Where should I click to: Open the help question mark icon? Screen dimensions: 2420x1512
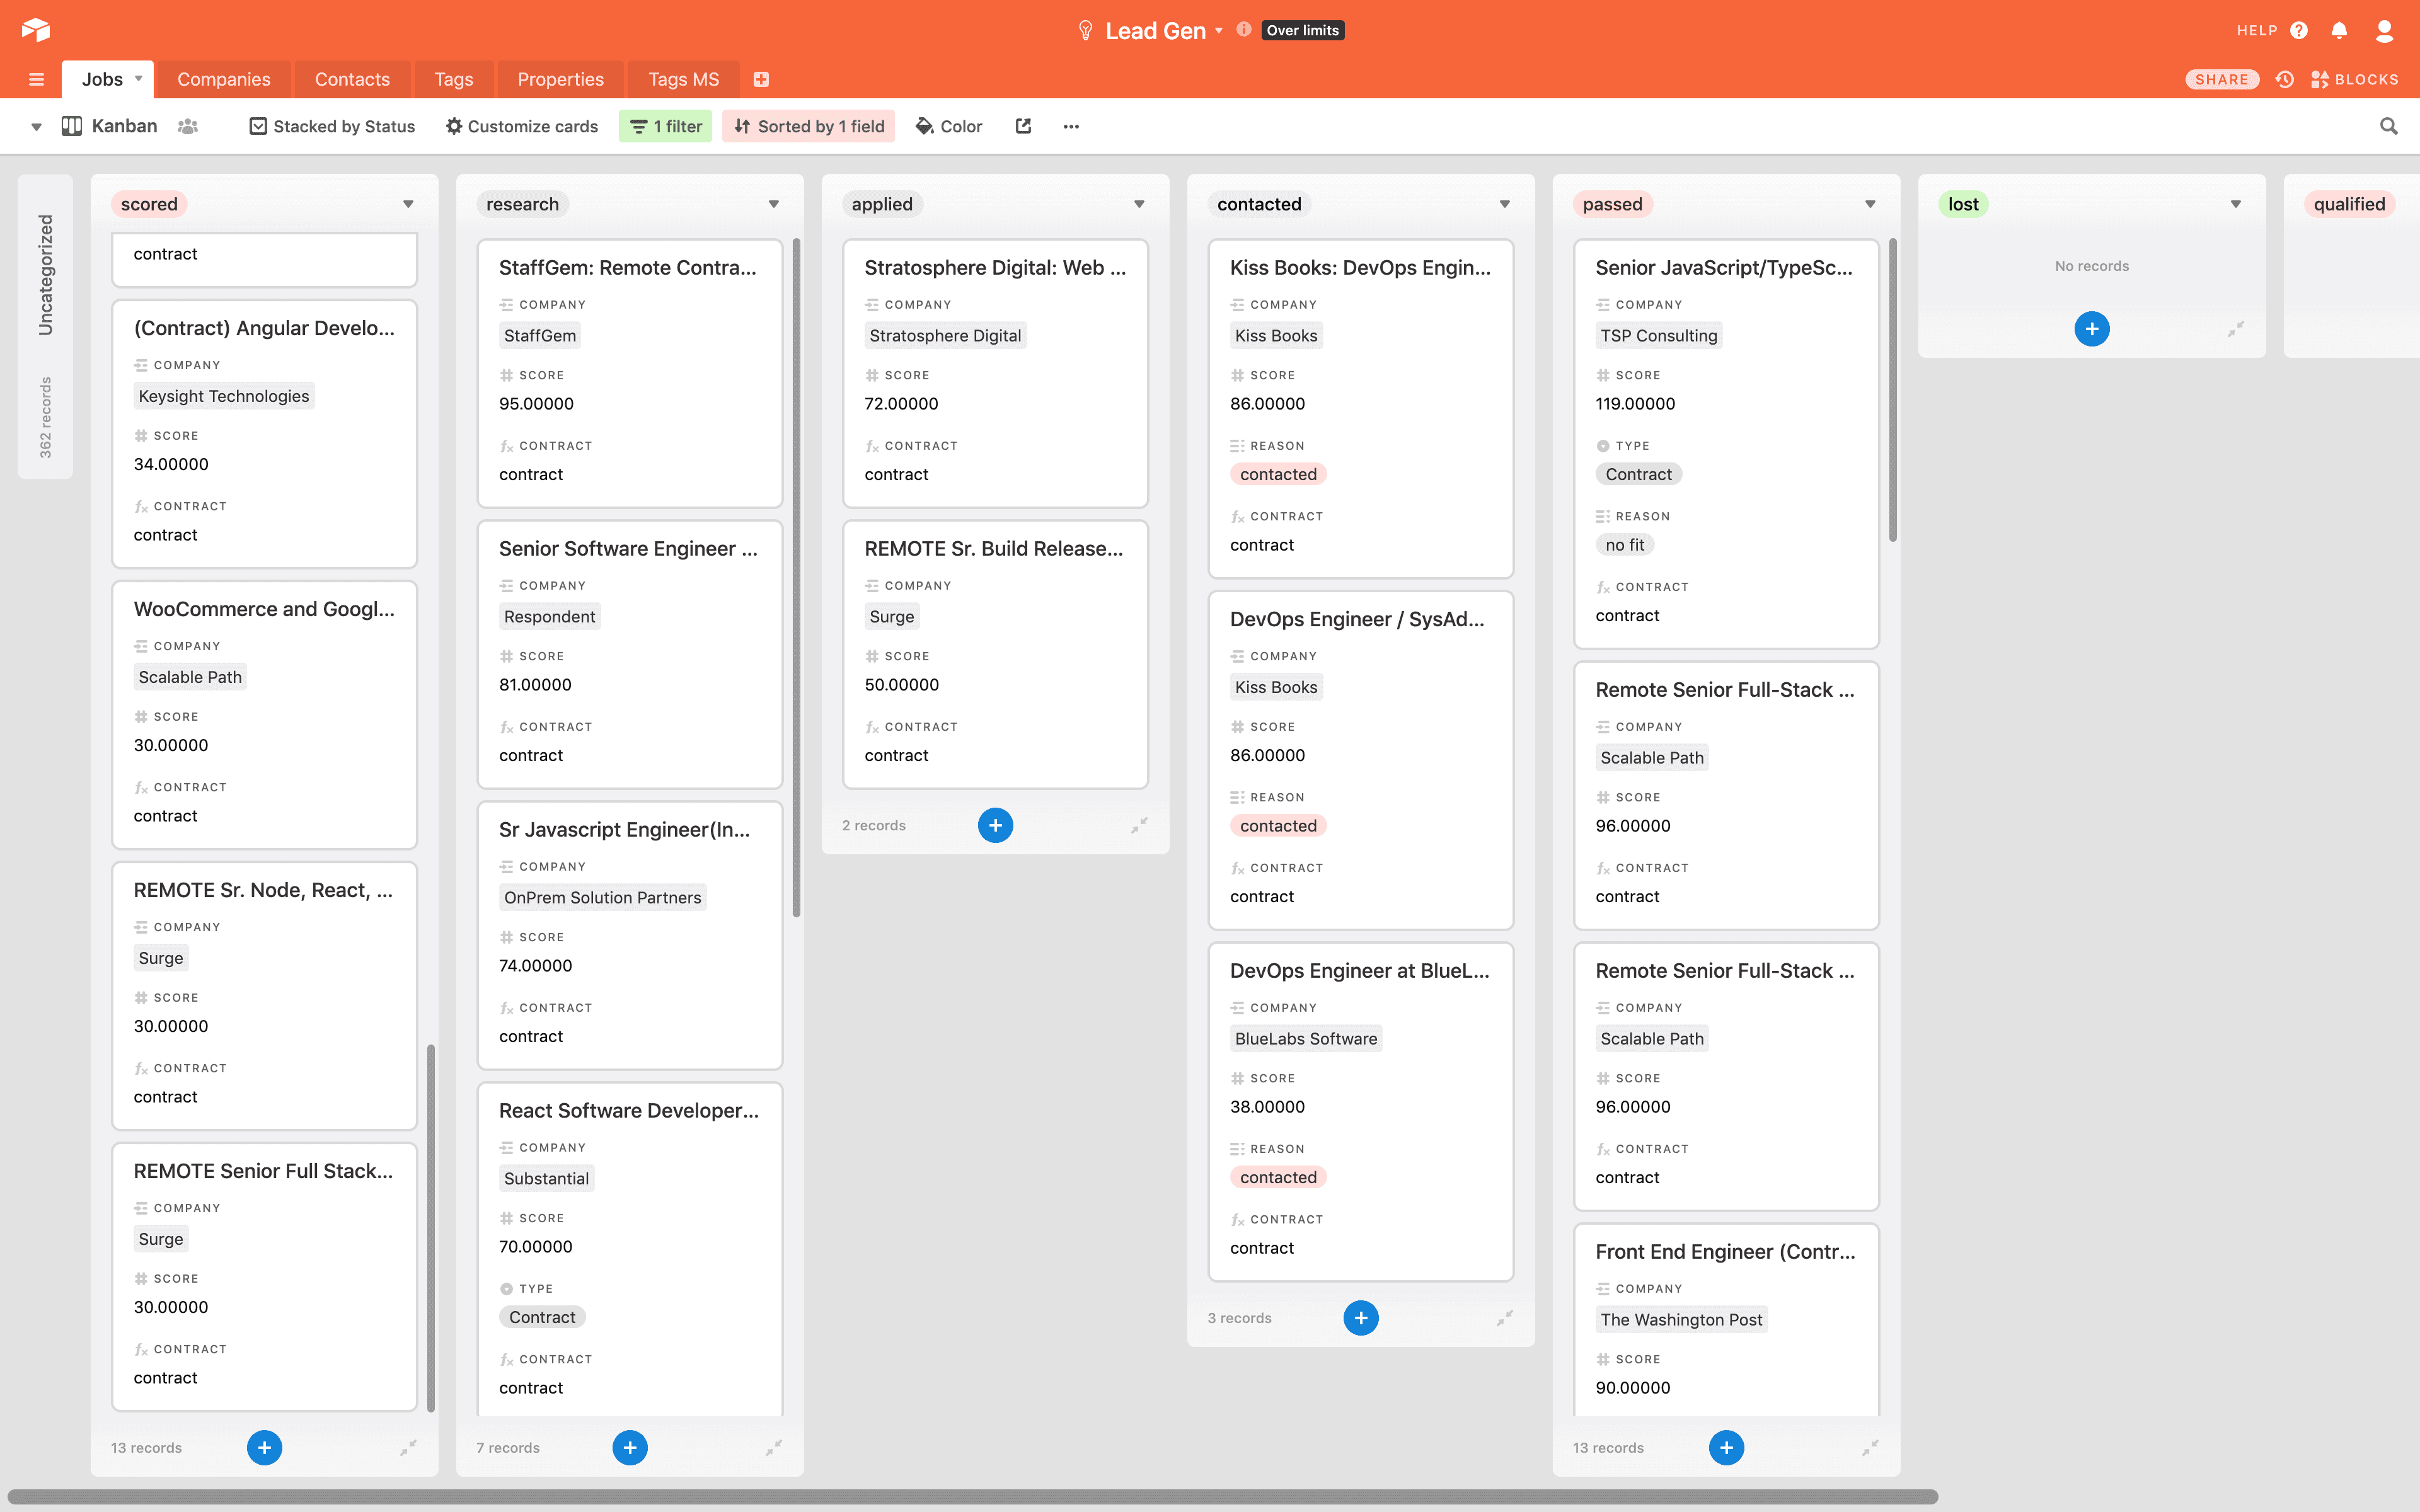(x=2299, y=31)
